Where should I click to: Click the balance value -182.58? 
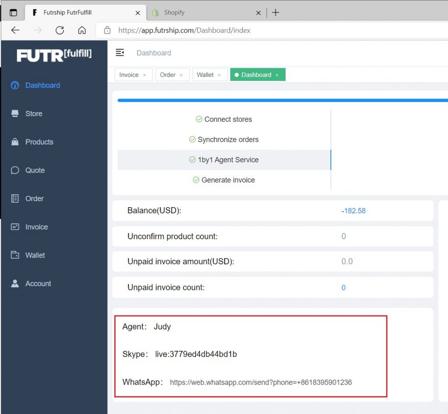[x=353, y=211]
